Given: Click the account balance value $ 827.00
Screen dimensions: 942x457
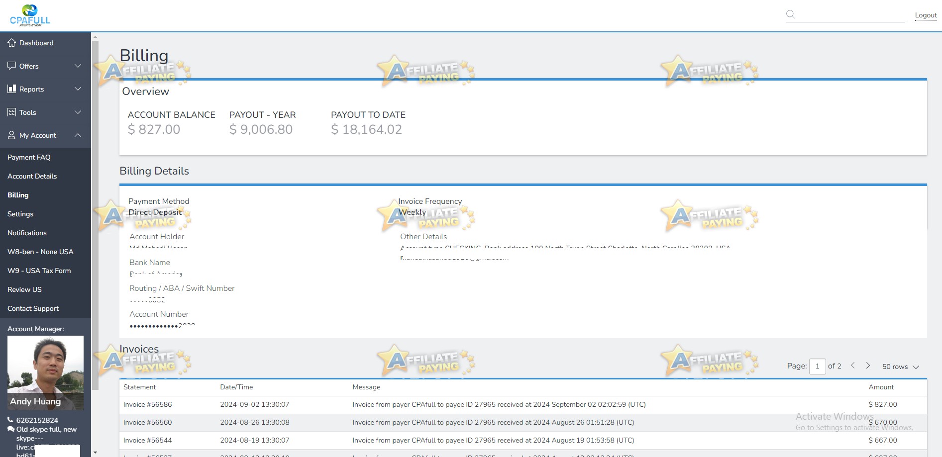Looking at the screenshot, I should coord(154,129).
